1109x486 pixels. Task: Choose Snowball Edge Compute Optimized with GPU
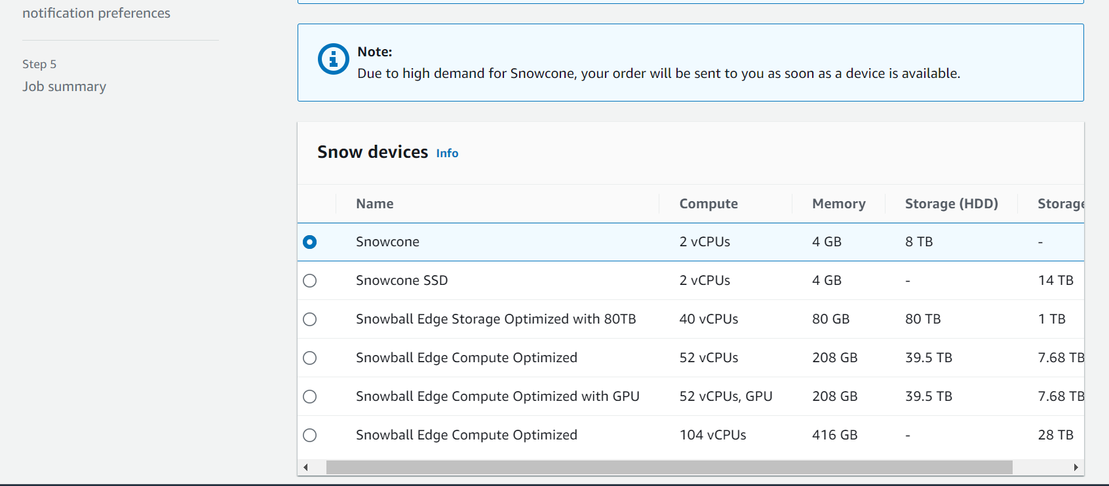310,397
